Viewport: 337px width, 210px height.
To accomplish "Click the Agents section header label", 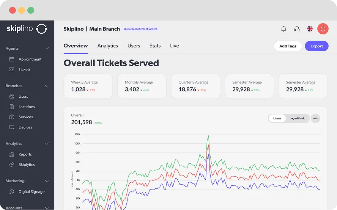I will pyautogui.click(x=12, y=49).
